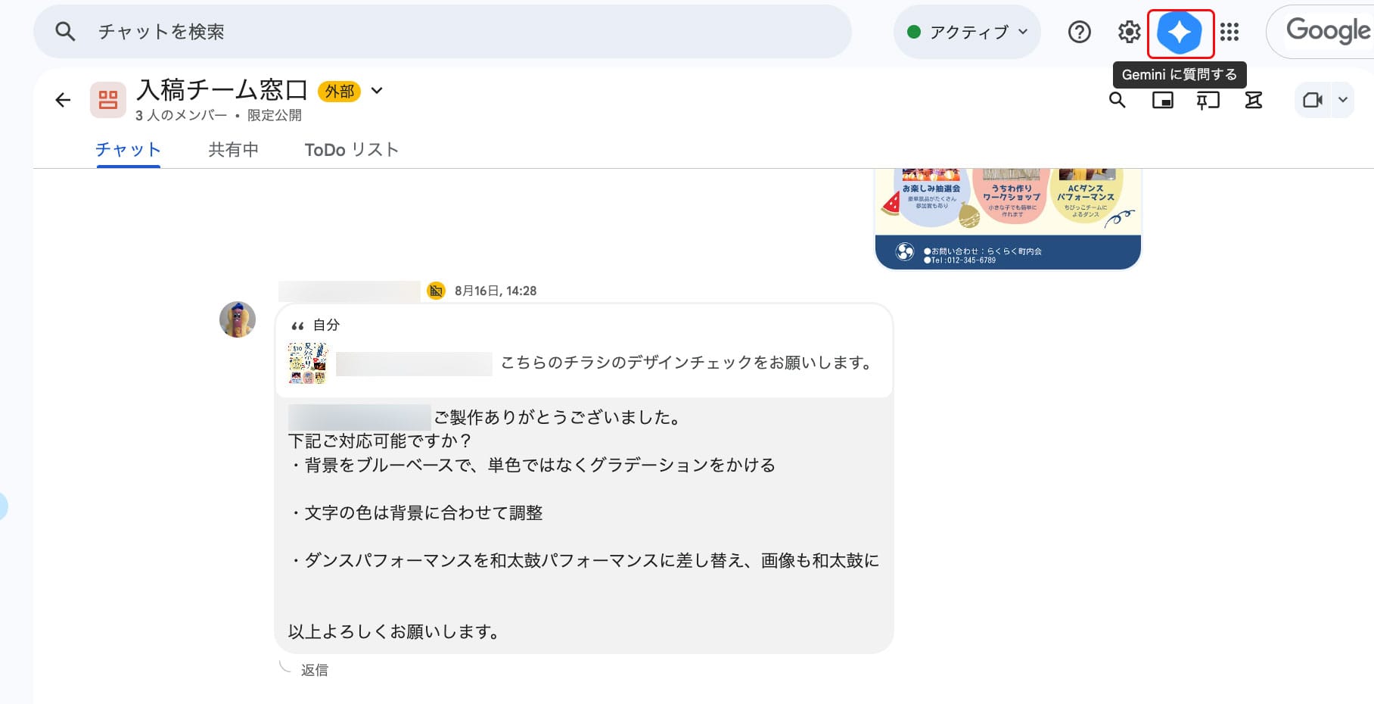The height and width of the screenshot is (704, 1374).
Task: Open the help question mark icon
Action: (1079, 32)
